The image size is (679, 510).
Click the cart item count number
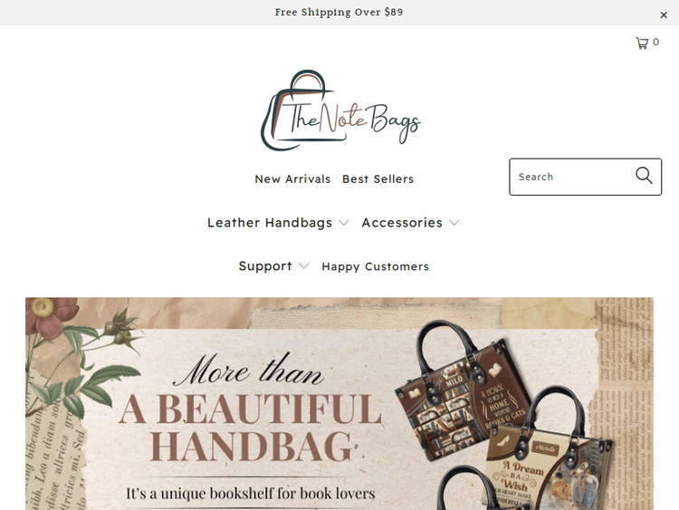point(656,42)
